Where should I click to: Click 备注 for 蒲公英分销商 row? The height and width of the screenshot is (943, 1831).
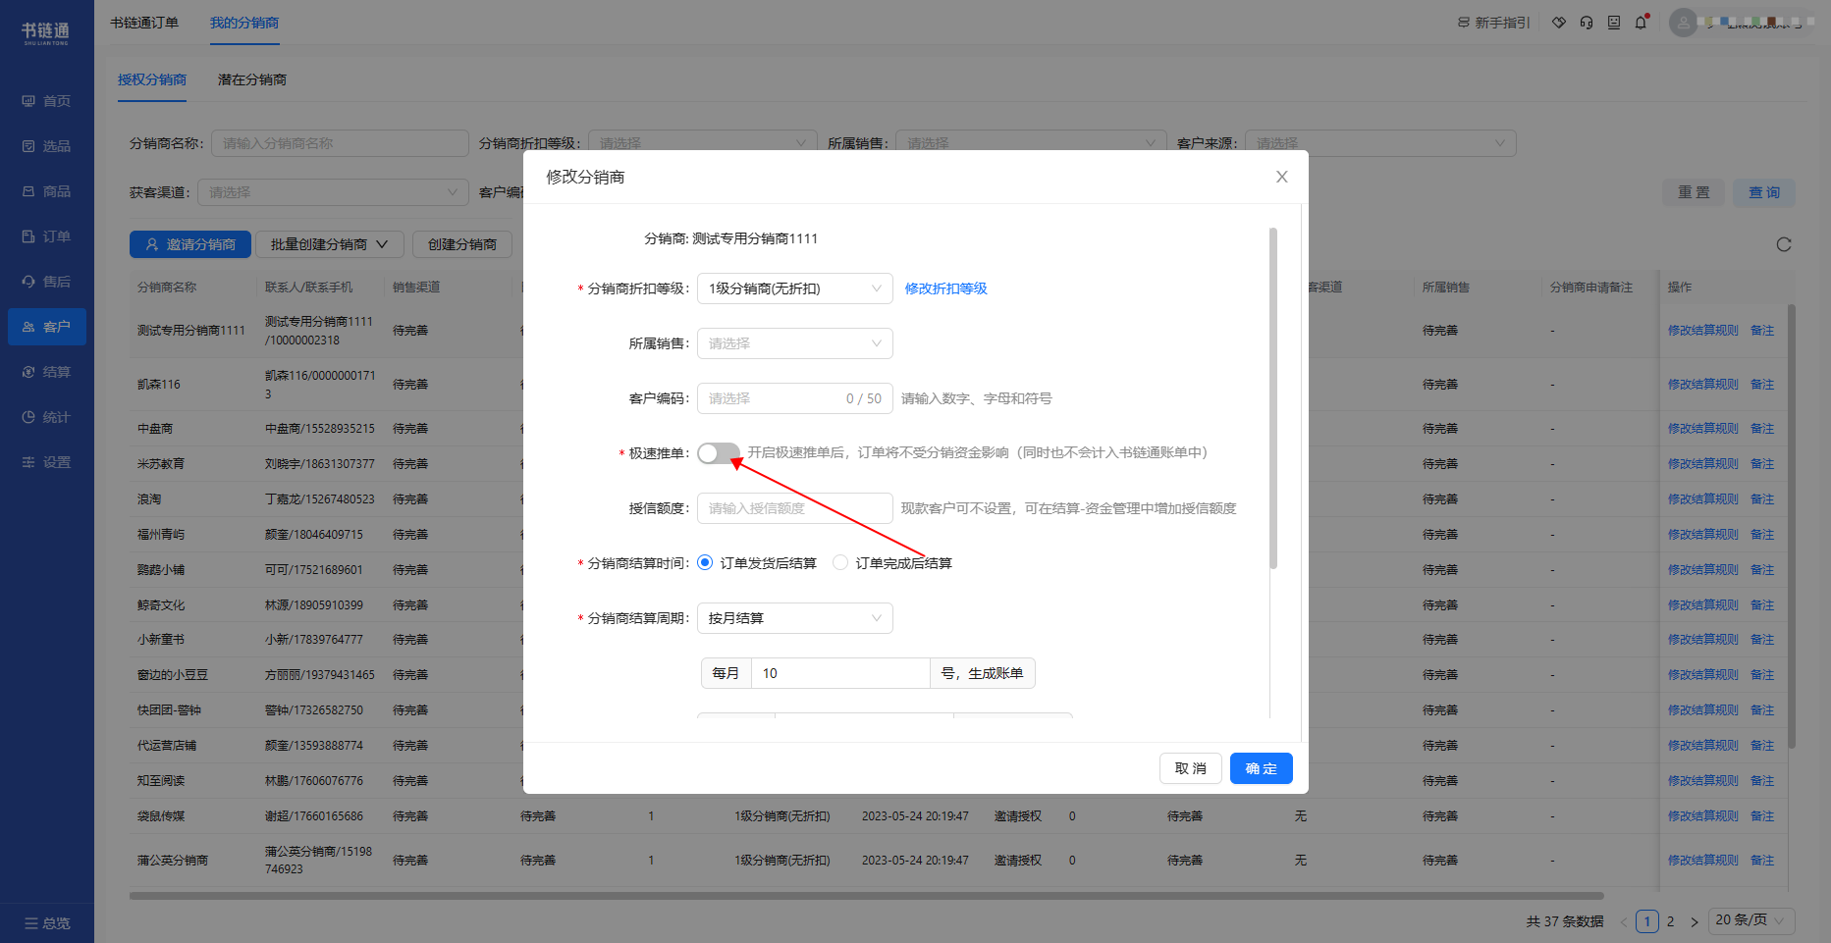pos(1762,861)
